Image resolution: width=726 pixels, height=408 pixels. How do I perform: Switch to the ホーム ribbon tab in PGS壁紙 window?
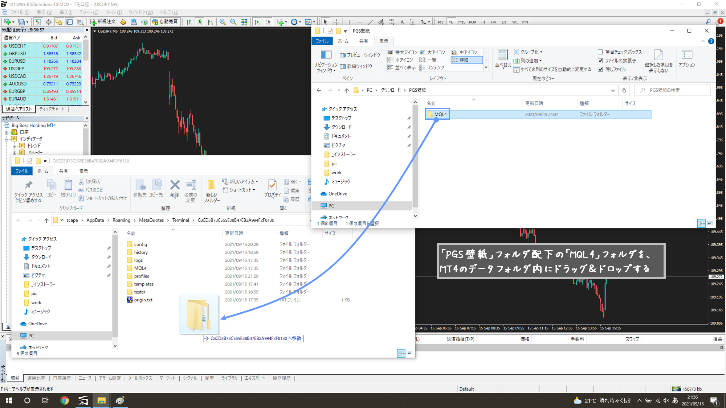coord(343,41)
